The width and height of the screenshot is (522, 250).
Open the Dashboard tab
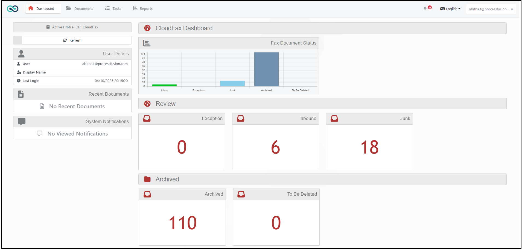pyautogui.click(x=43, y=8)
